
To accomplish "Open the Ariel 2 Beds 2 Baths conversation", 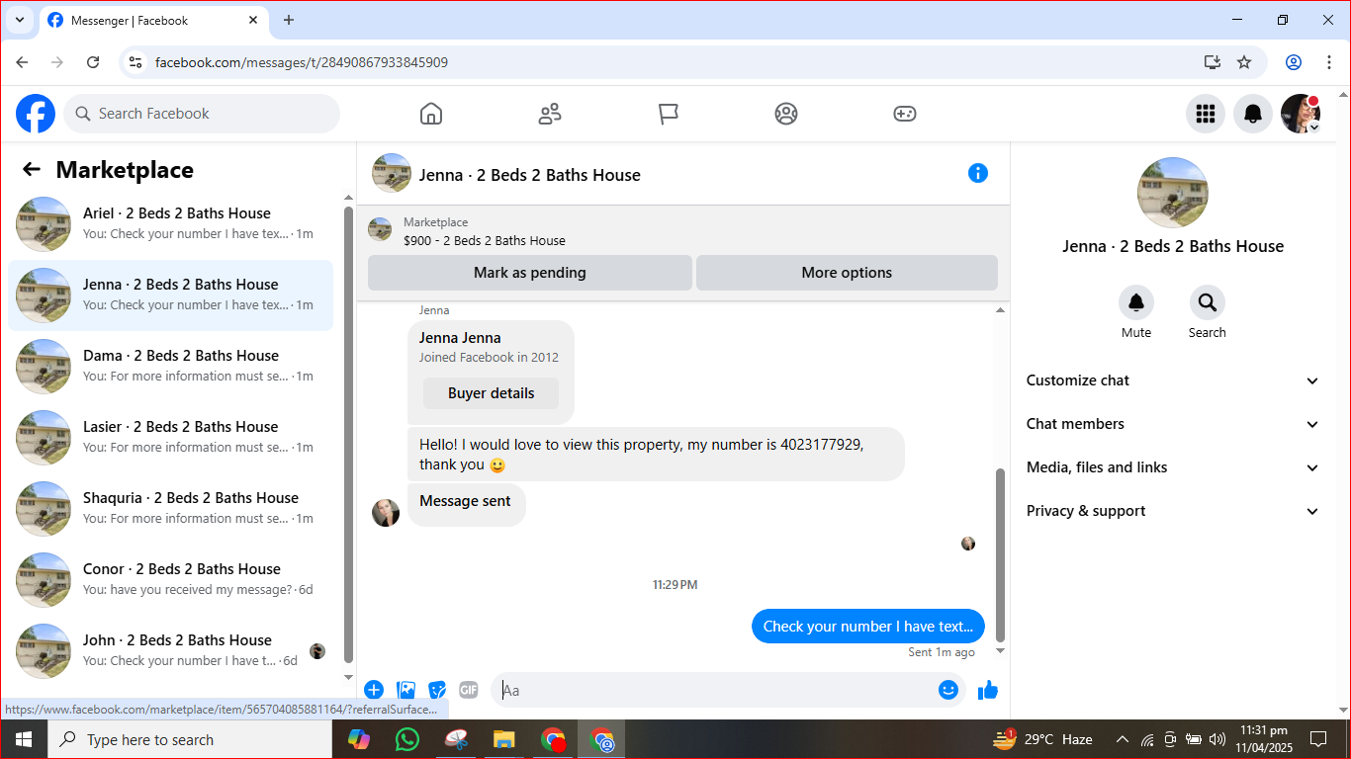I will click(170, 223).
